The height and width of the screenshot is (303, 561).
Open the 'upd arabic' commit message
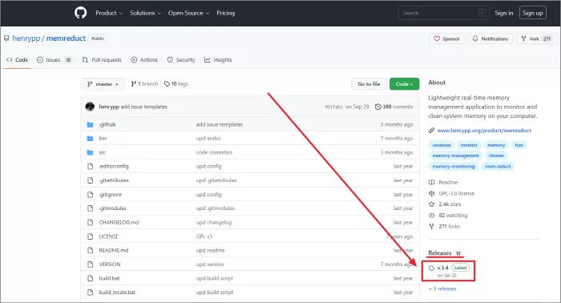[x=208, y=138]
